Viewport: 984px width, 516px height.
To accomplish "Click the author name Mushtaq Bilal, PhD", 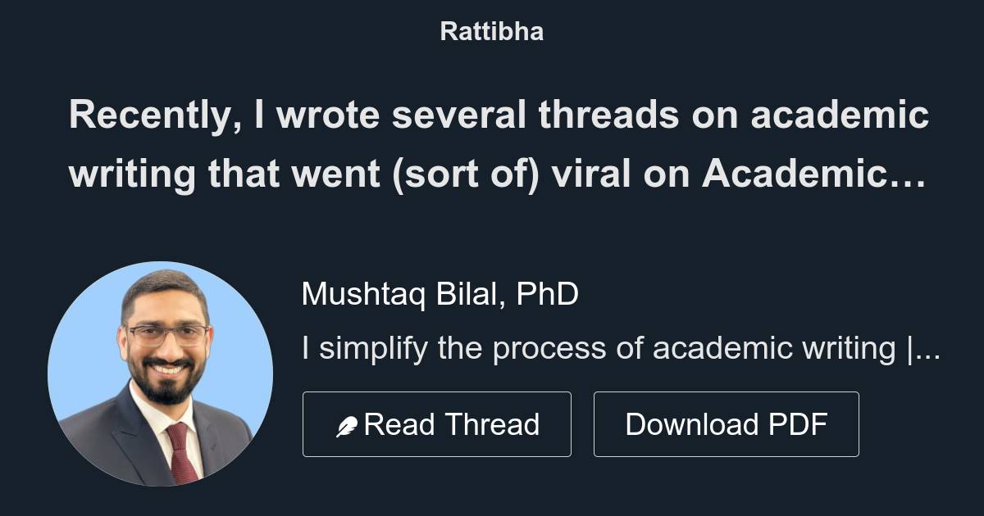I will click(440, 295).
